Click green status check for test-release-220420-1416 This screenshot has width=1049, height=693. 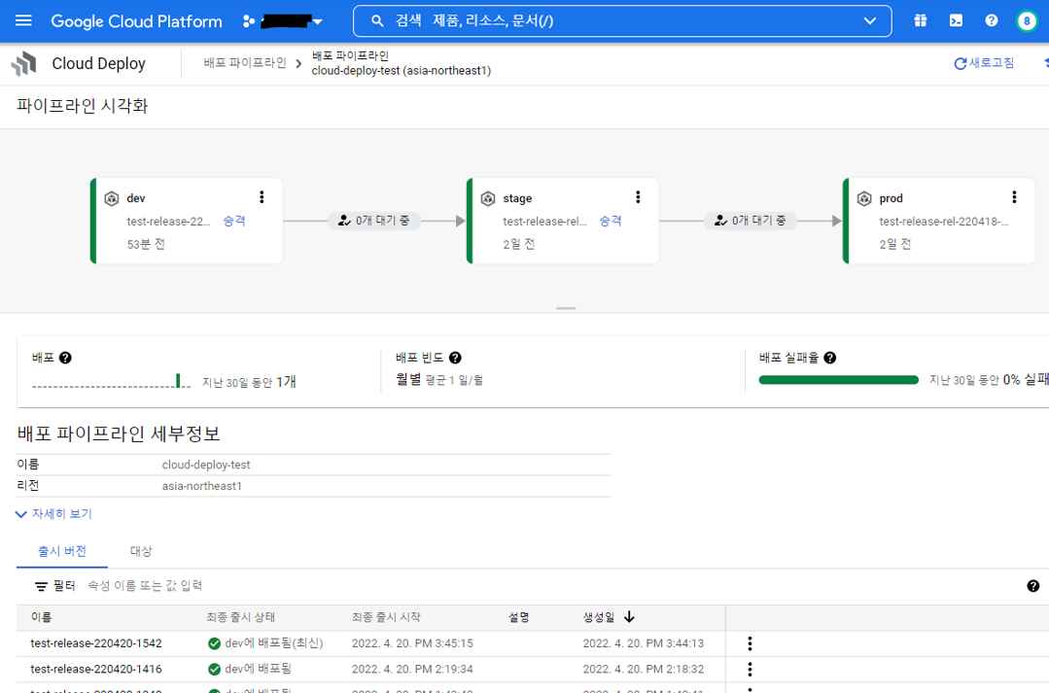[214, 669]
